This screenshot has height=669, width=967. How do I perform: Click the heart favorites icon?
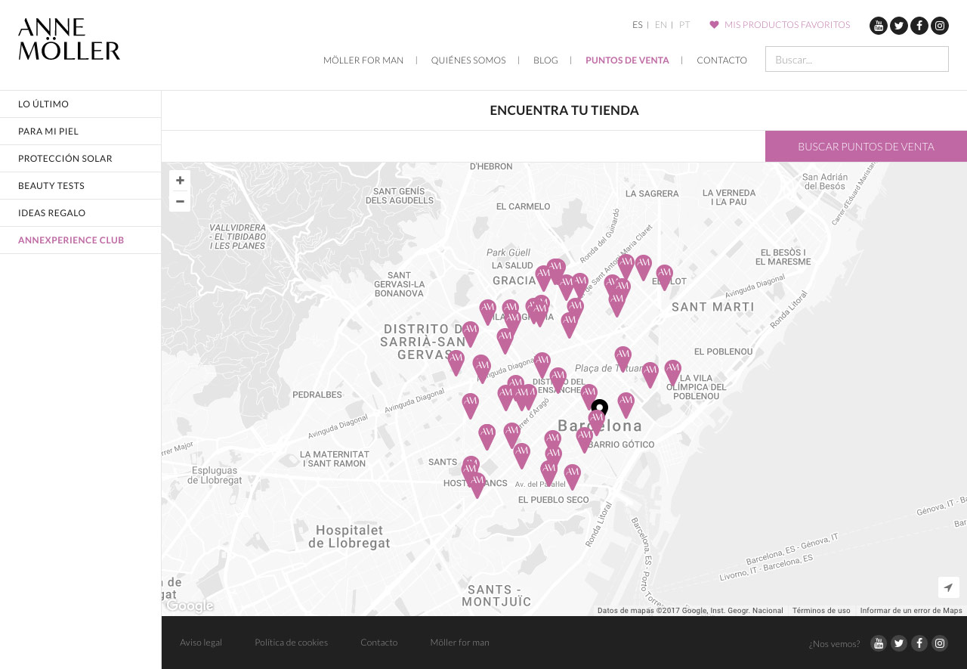714,25
